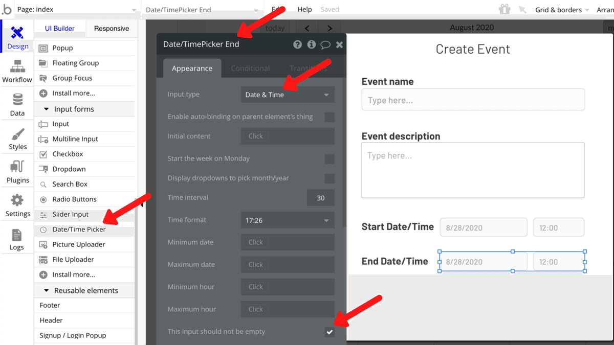This screenshot has height=345, width=614.
Task: Click the Event name input
Action: (473, 100)
